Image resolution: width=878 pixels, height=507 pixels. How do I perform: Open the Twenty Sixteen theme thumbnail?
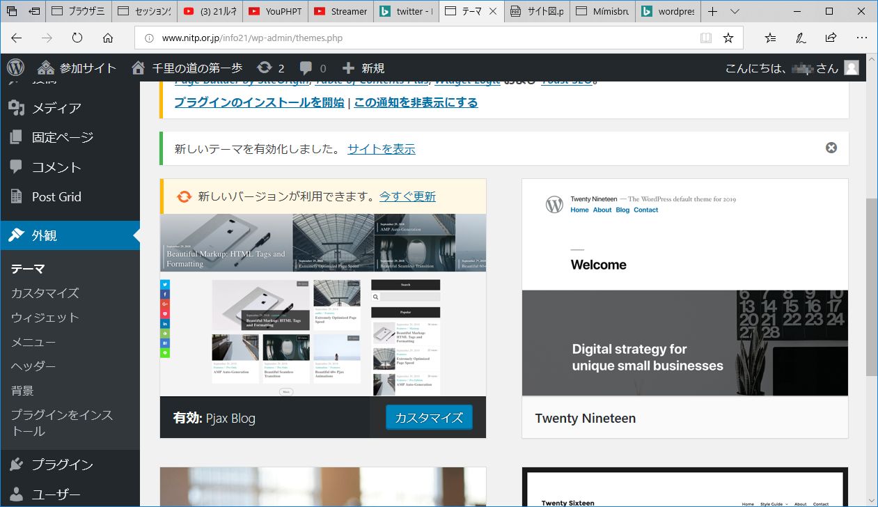coord(685,487)
